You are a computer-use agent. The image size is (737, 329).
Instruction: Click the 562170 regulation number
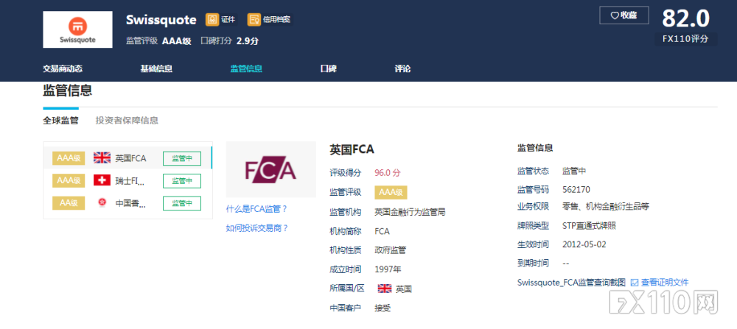[x=576, y=190]
